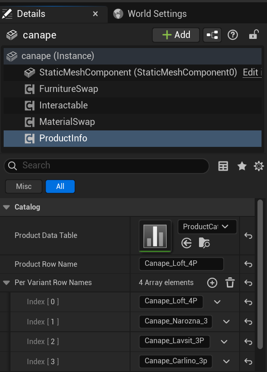Reset Product Data Table to default

[248, 236]
